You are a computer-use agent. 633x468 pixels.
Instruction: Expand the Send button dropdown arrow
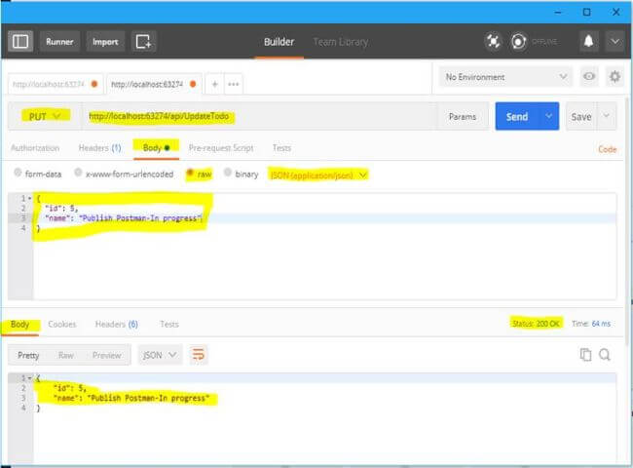548,116
